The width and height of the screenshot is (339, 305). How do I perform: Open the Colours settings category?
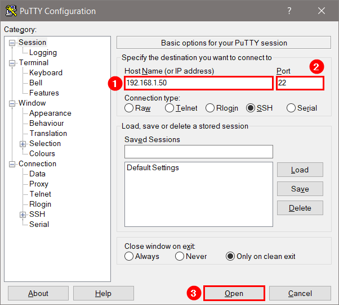(42, 153)
